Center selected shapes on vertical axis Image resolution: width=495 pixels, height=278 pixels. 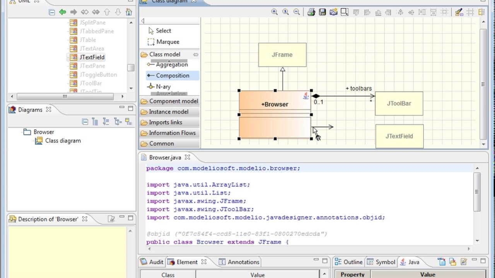pos(412,12)
